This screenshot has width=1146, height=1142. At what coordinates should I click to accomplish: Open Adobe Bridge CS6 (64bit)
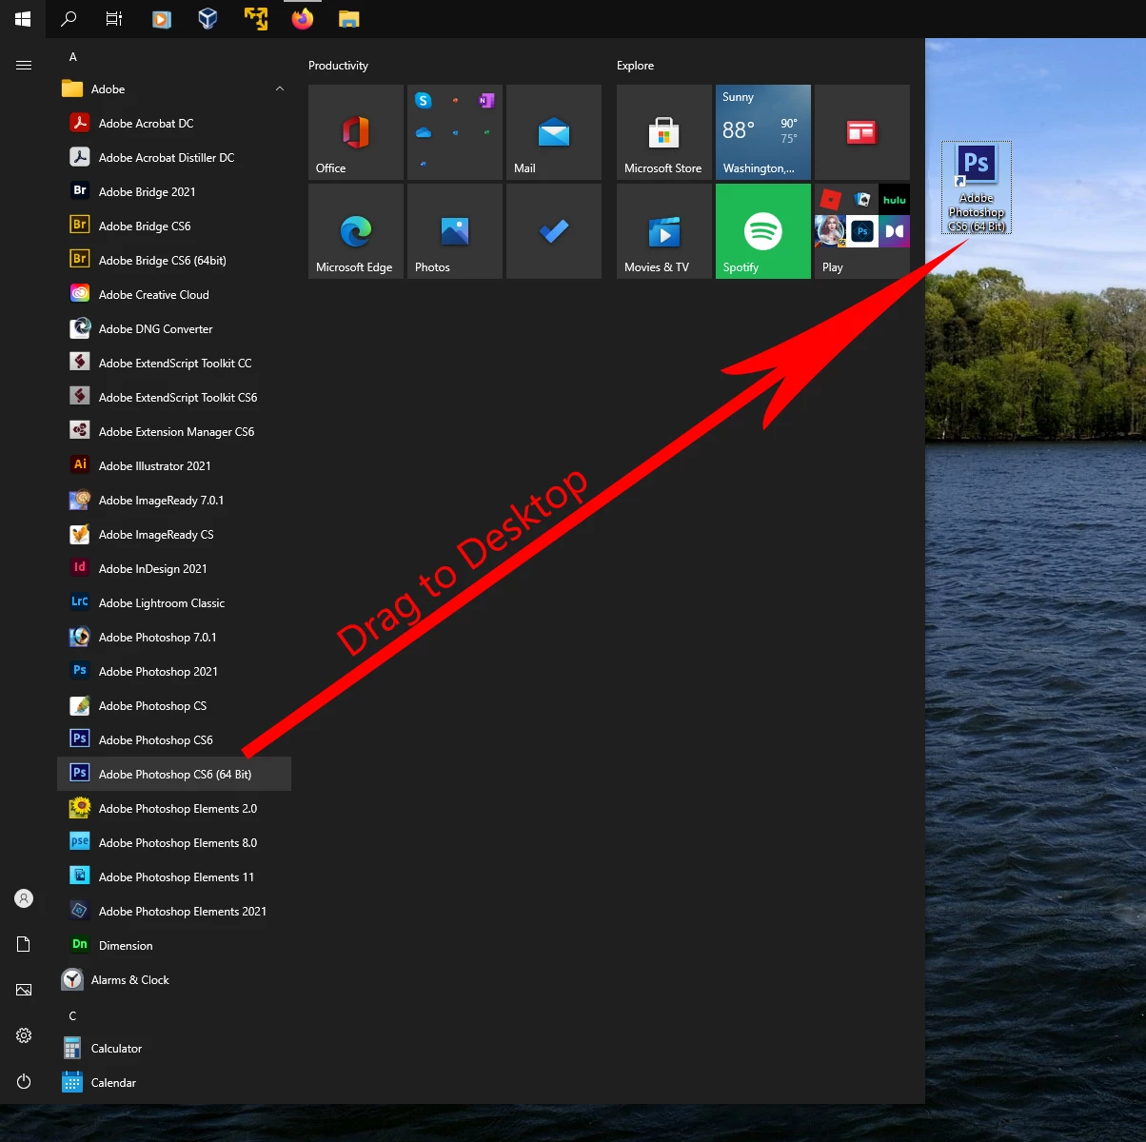[x=174, y=261]
